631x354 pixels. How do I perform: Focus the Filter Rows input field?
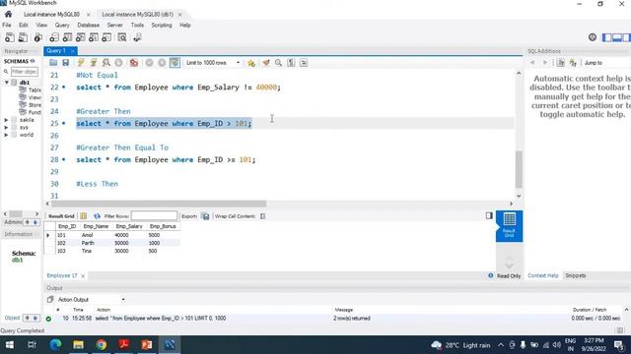click(x=154, y=216)
